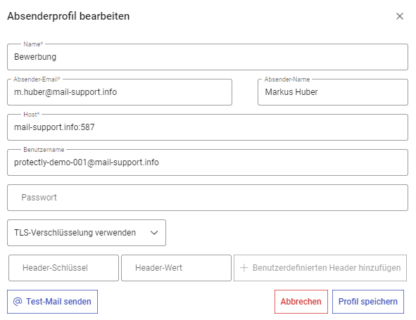416x320 pixels.
Task: Focus the Benutzername field with protectly-demo-001
Action: click(208, 162)
